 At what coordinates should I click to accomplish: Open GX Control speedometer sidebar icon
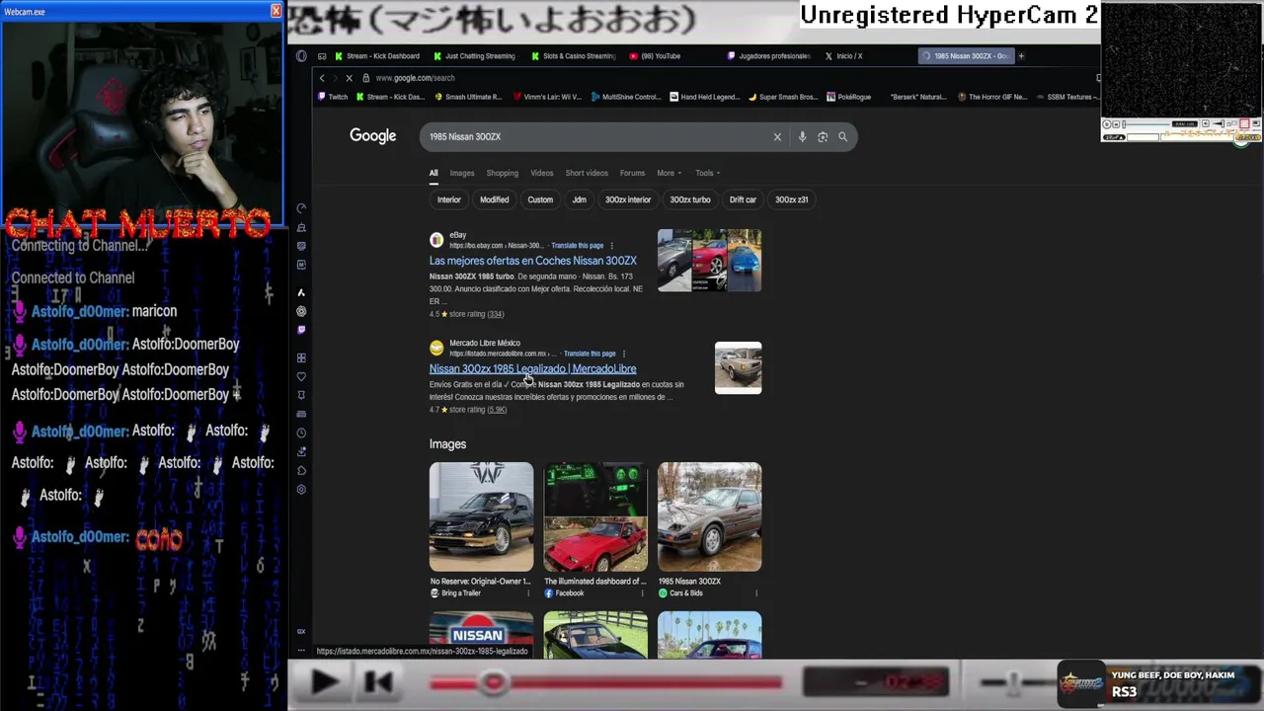pos(301,208)
